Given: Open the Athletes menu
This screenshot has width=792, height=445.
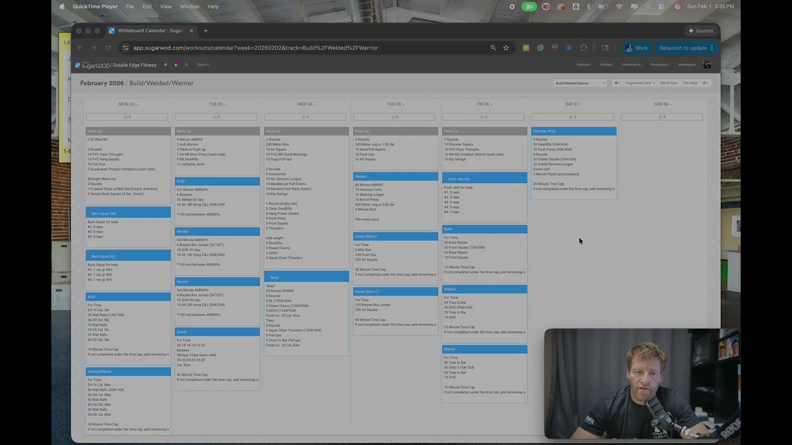Looking at the screenshot, I should point(607,64).
